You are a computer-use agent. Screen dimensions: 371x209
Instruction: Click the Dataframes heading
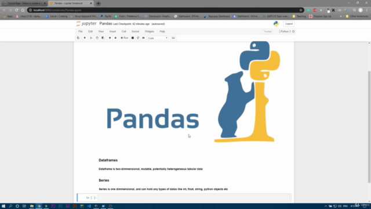tap(108, 160)
